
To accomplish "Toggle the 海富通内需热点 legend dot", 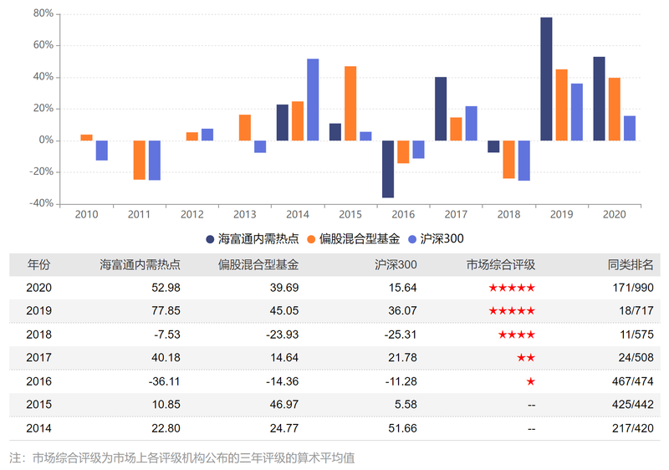I will (x=210, y=239).
